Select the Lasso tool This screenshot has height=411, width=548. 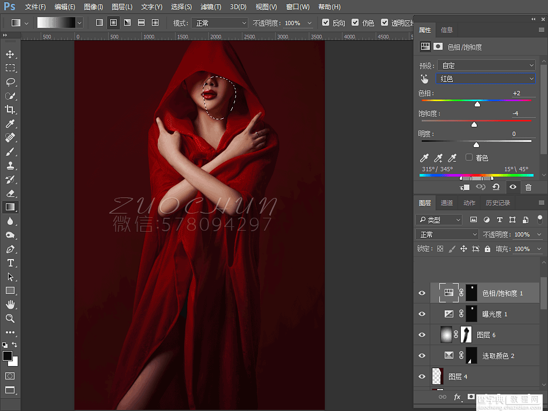point(10,82)
